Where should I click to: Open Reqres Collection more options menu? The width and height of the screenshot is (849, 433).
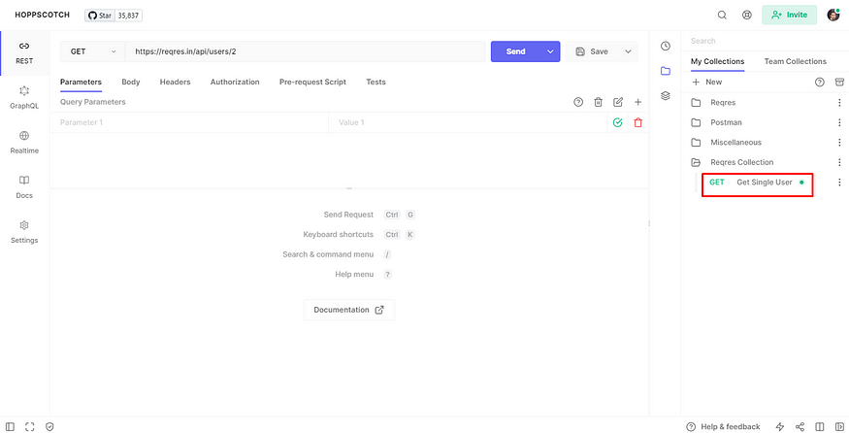coord(839,162)
